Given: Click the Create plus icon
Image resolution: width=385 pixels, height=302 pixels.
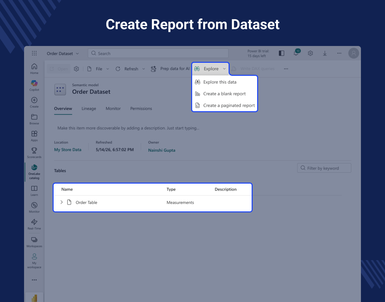Looking at the screenshot, I should point(34,100).
